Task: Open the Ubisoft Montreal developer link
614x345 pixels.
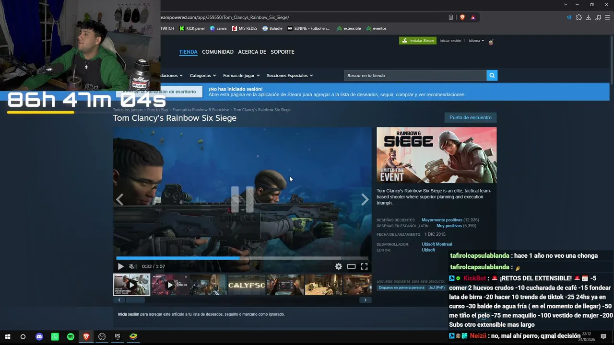Action: 437,244
